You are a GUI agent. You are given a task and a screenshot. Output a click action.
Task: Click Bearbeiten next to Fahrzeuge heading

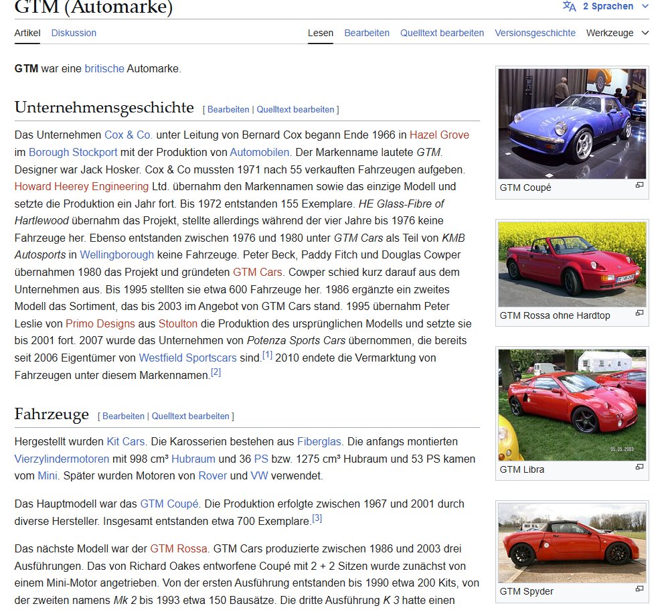pyautogui.click(x=123, y=416)
